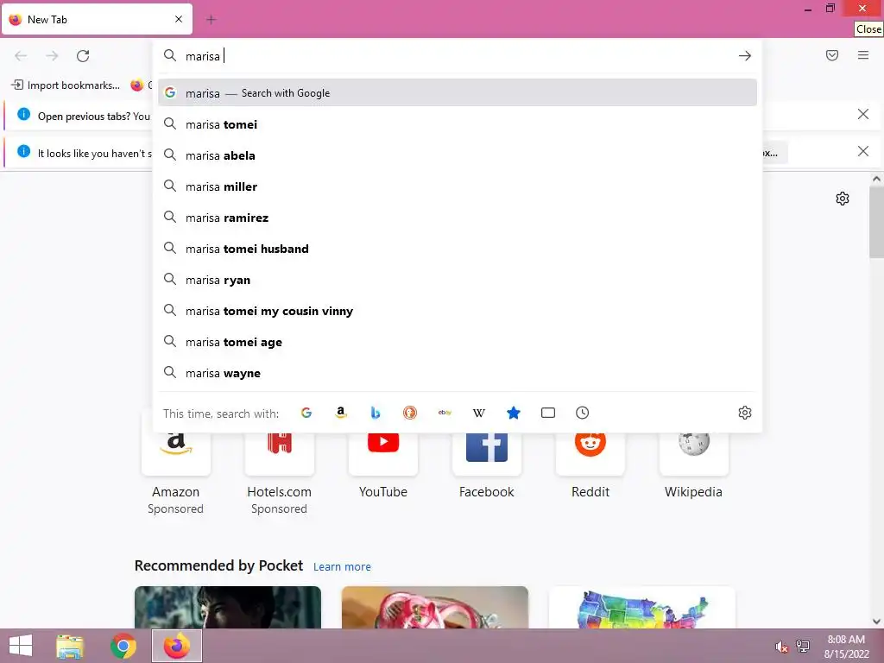884x663 pixels.
Task: Open the Pocket story with the colorful US map
Action: click(x=641, y=607)
